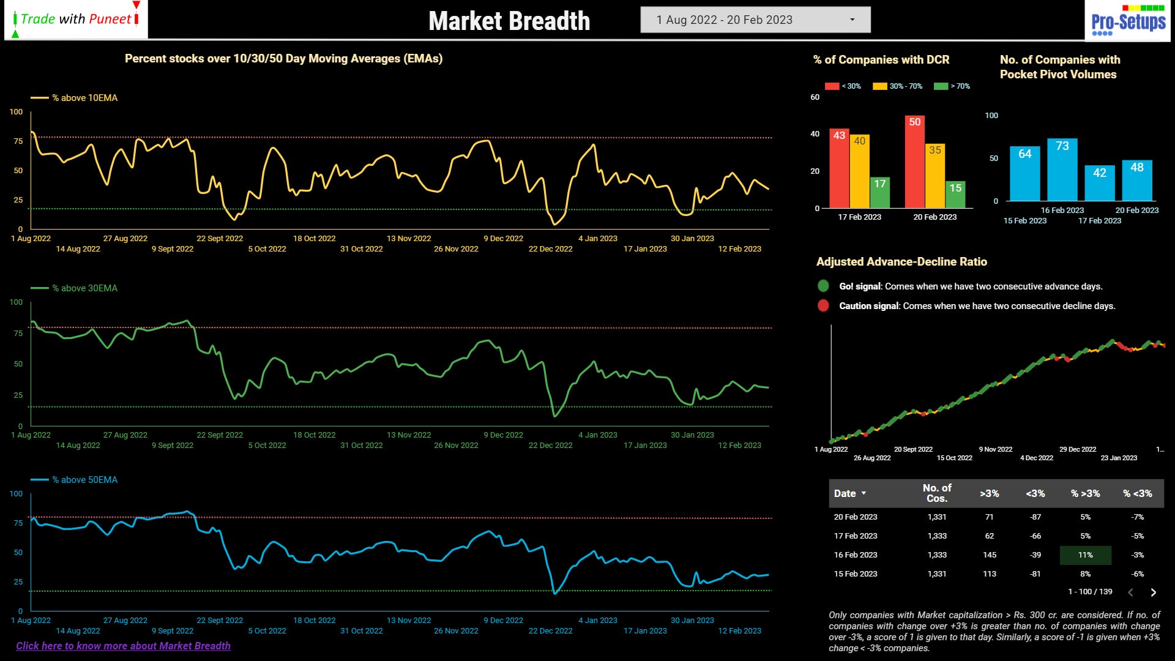Sort table by Date column arrow

point(864,493)
